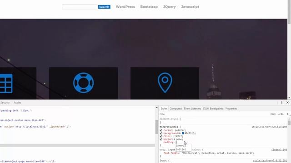Viewport: 291px width, 163px height.
Task: Open the (index):149 source link
Action: click(x=279, y=150)
